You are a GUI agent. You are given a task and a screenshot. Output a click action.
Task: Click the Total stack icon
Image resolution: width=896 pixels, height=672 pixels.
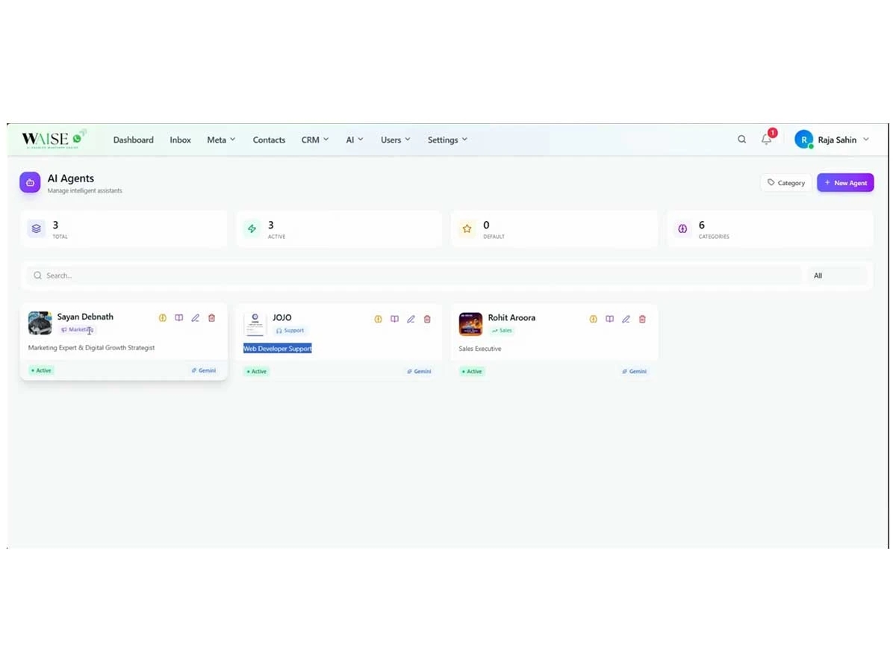point(37,228)
